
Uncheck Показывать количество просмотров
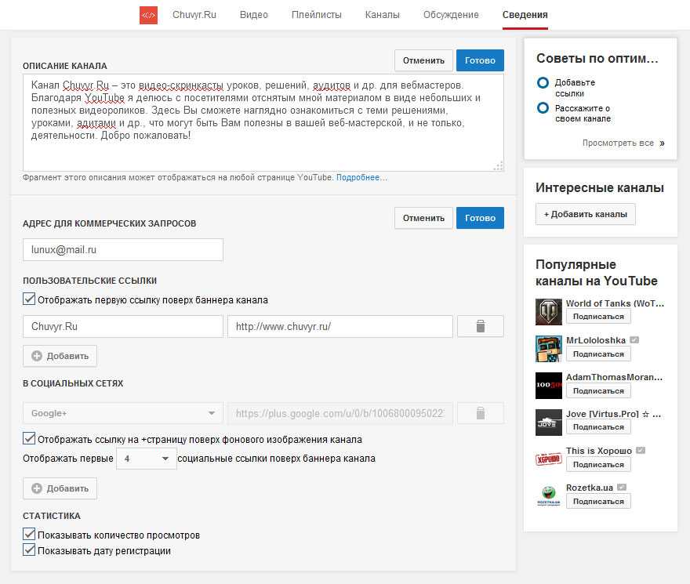[x=29, y=534]
